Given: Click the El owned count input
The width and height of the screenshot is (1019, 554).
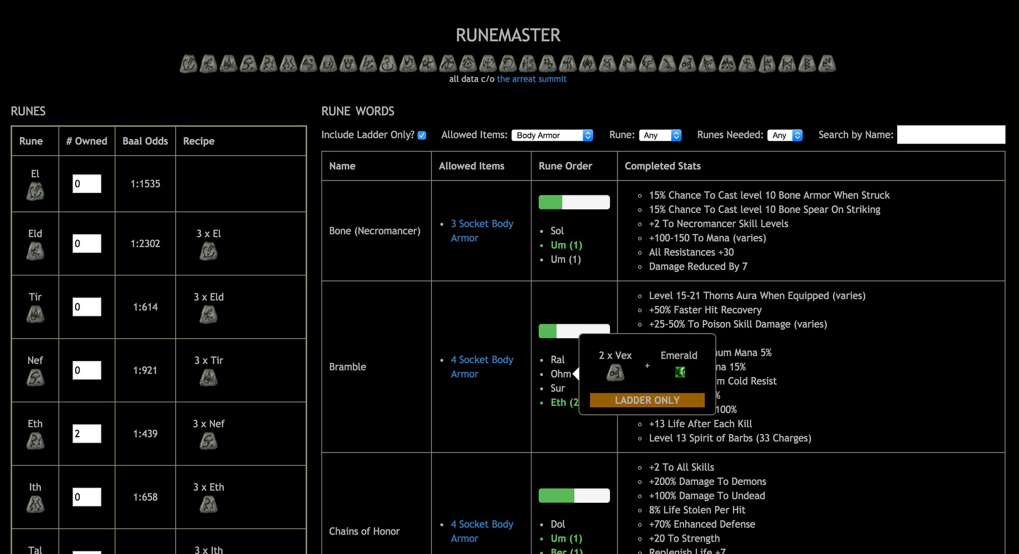Looking at the screenshot, I should click(x=87, y=184).
